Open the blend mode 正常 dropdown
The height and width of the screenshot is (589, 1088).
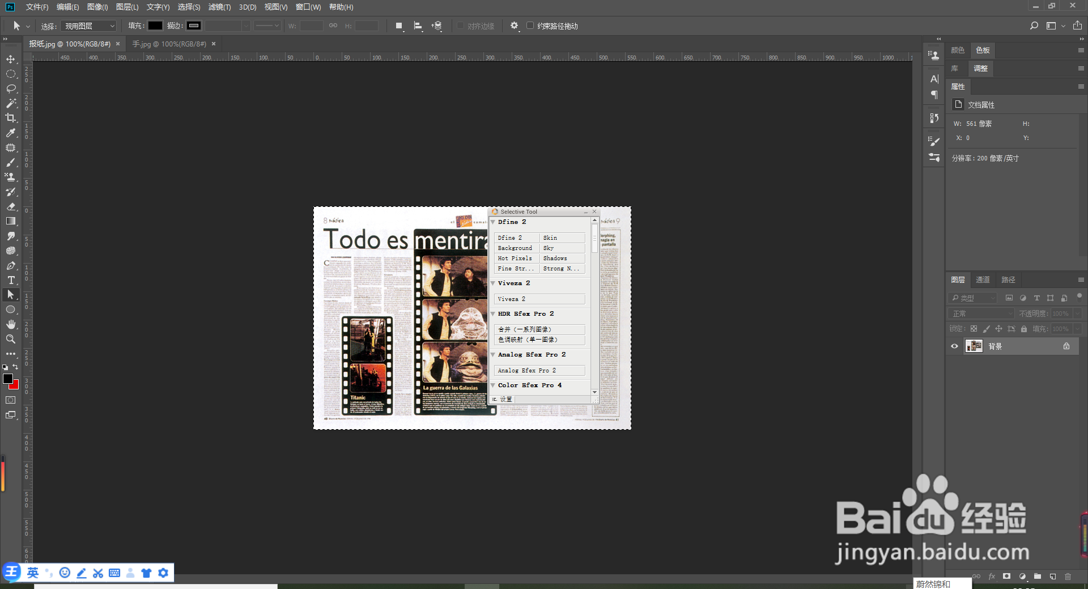click(x=981, y=313)
